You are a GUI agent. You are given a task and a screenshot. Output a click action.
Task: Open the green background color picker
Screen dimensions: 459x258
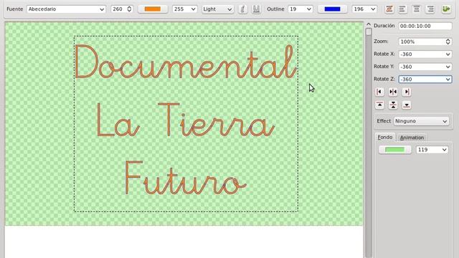point(394,150)
